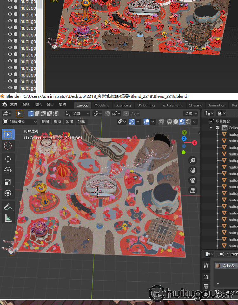238x305 pixels.
Task: Open the 全局 transform orientation dropdown
Action: click(78, 113)
